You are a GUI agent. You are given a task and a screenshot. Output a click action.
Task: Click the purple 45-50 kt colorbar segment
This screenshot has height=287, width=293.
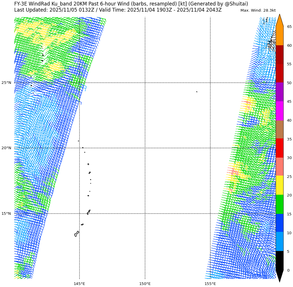point(279,92)
